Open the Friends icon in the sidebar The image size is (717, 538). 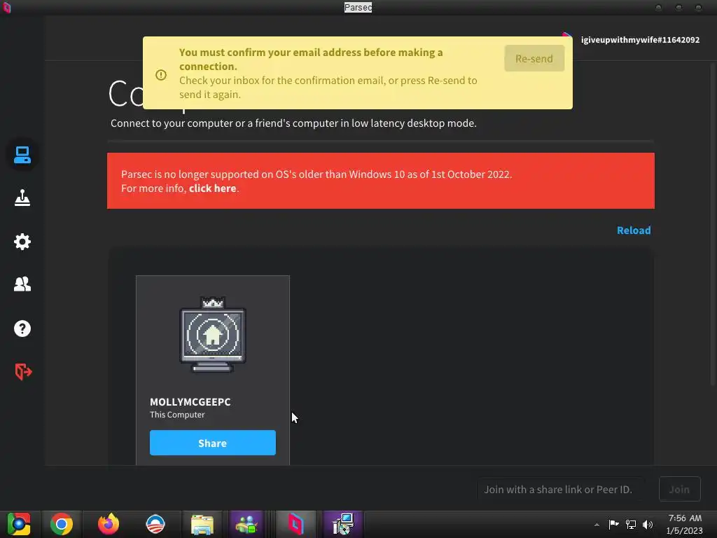[22, 284]
